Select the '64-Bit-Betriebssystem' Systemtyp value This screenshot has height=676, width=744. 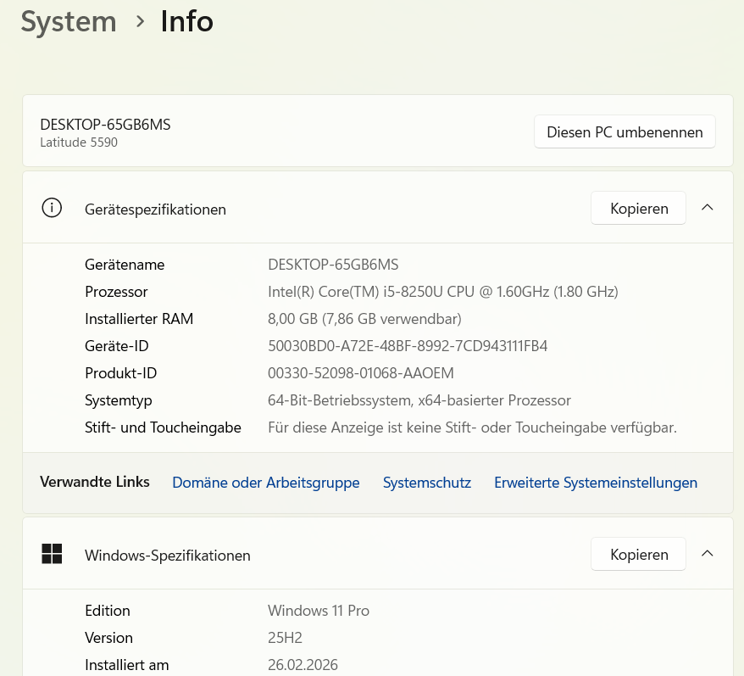419,400
